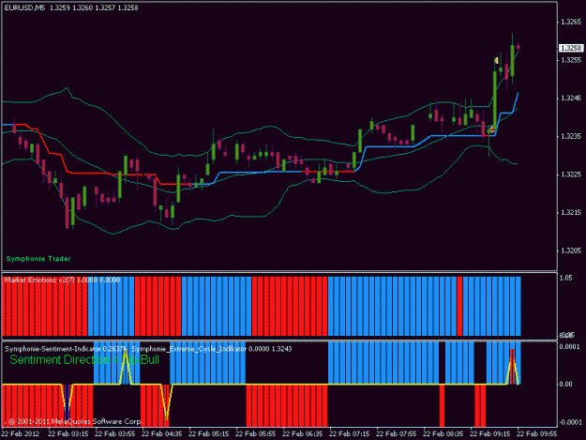
Task: Click the Sentiment Direction Up-Bull text
Action: (x=84, y=359)
